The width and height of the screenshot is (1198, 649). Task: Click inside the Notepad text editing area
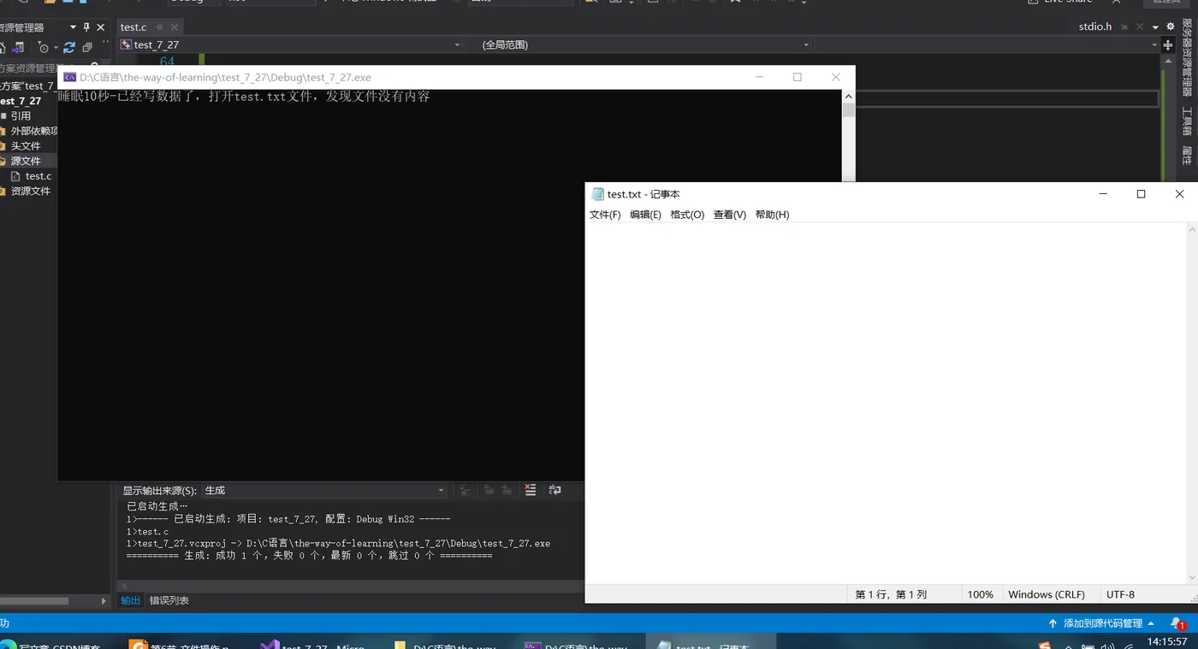click(886, 404)
